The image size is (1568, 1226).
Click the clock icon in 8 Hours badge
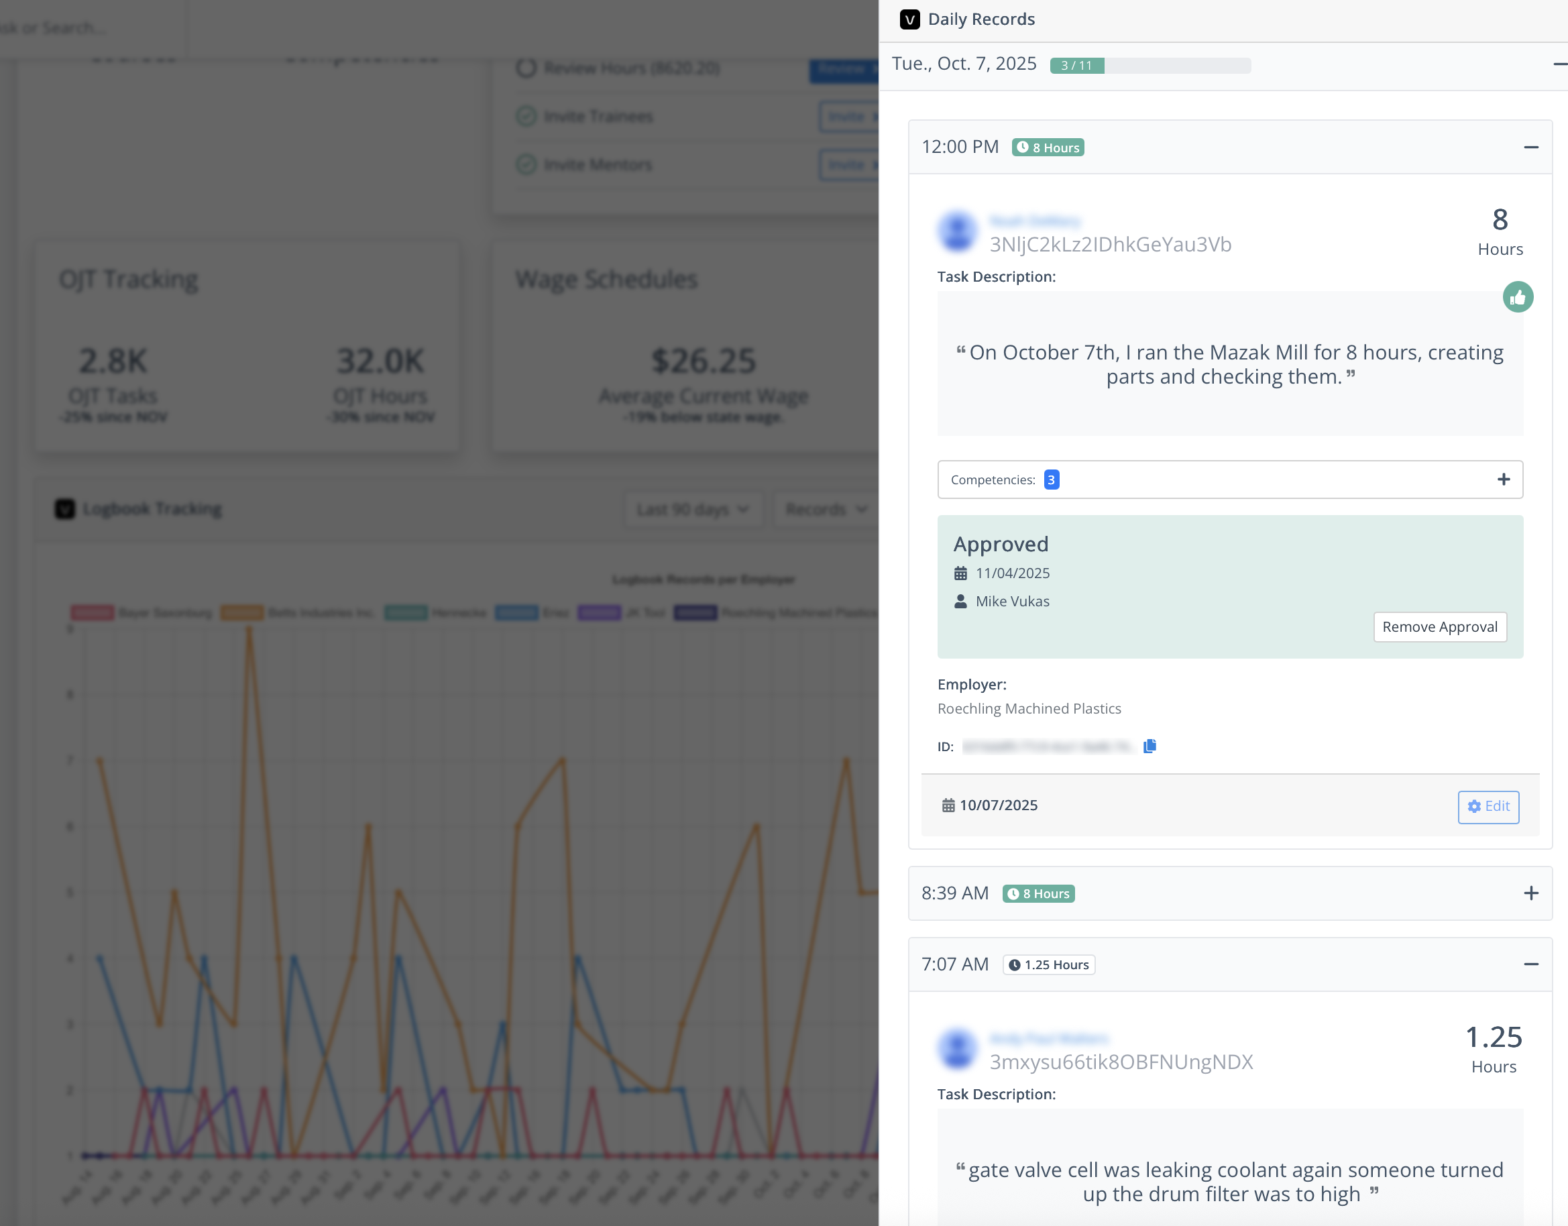(1021, 147)
